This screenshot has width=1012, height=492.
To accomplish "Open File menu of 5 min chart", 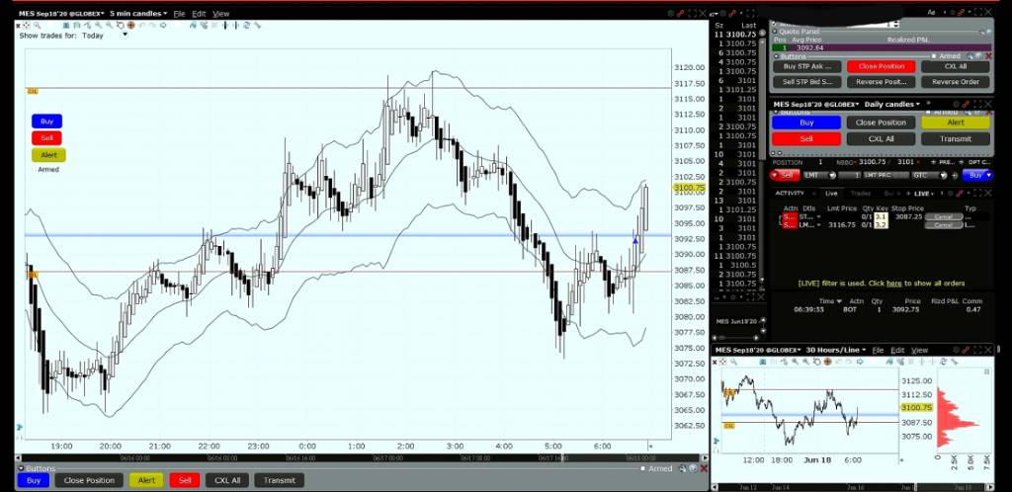I will [x=179, y=14].
